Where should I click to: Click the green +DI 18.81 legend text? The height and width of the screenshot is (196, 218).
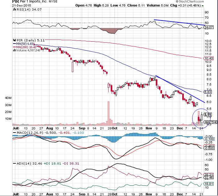coord(53,163)
